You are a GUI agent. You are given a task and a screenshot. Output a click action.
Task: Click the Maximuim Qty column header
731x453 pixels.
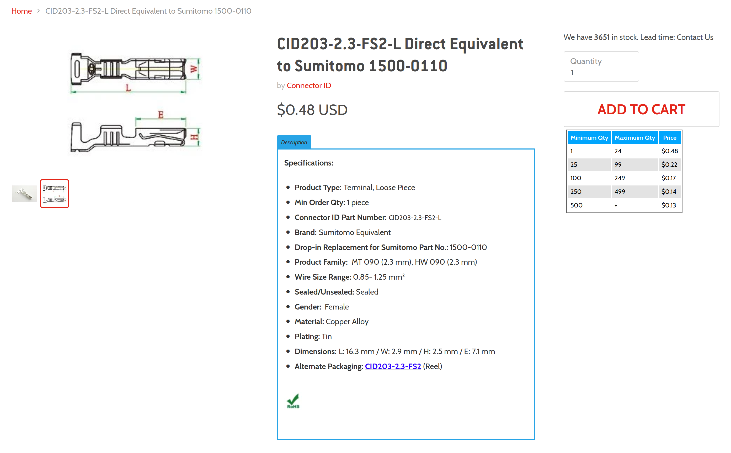634,138
